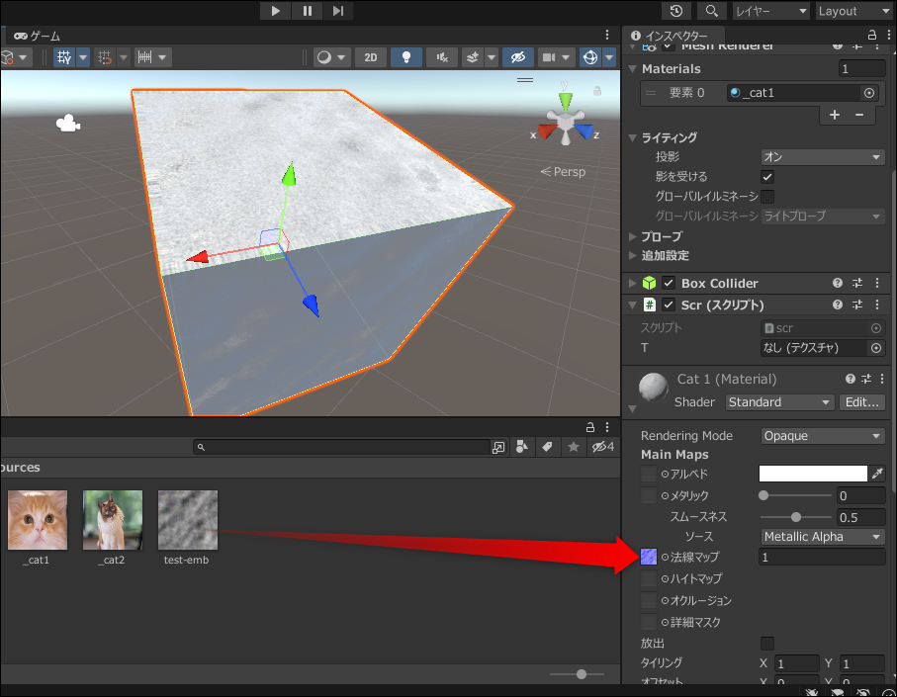Select the _cat2 texture asset
Viewport: 897px width, 697px height.
[x=112, y=527]
